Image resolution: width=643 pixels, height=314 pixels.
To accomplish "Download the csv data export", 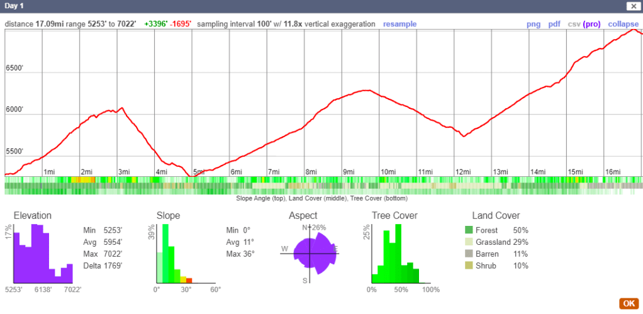I will coord(574,24).
